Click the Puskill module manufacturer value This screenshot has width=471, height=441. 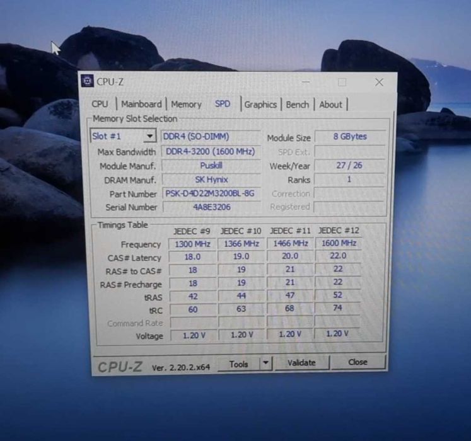(x=211, y=166)
